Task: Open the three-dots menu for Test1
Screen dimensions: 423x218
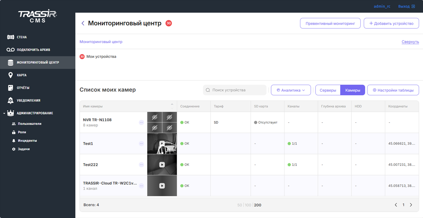Action: click(141, 143)
